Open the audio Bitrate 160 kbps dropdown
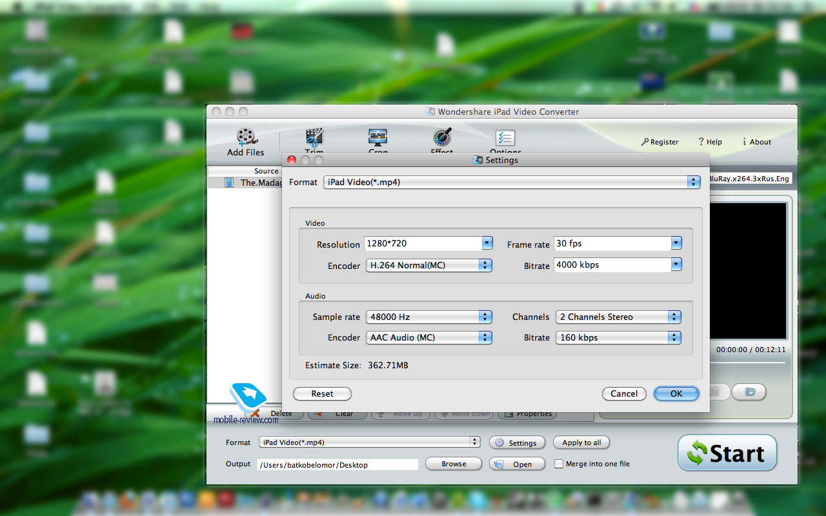The width and height of the screenshot is (826, 516). pos(618,337)
